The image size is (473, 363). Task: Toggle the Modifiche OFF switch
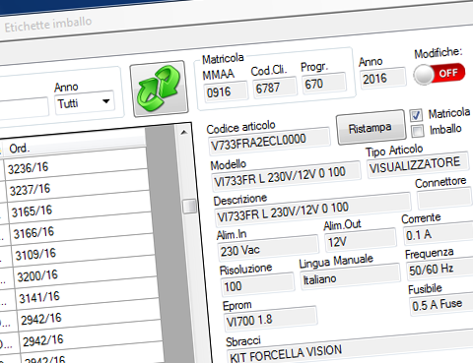[x=439, y=74]
